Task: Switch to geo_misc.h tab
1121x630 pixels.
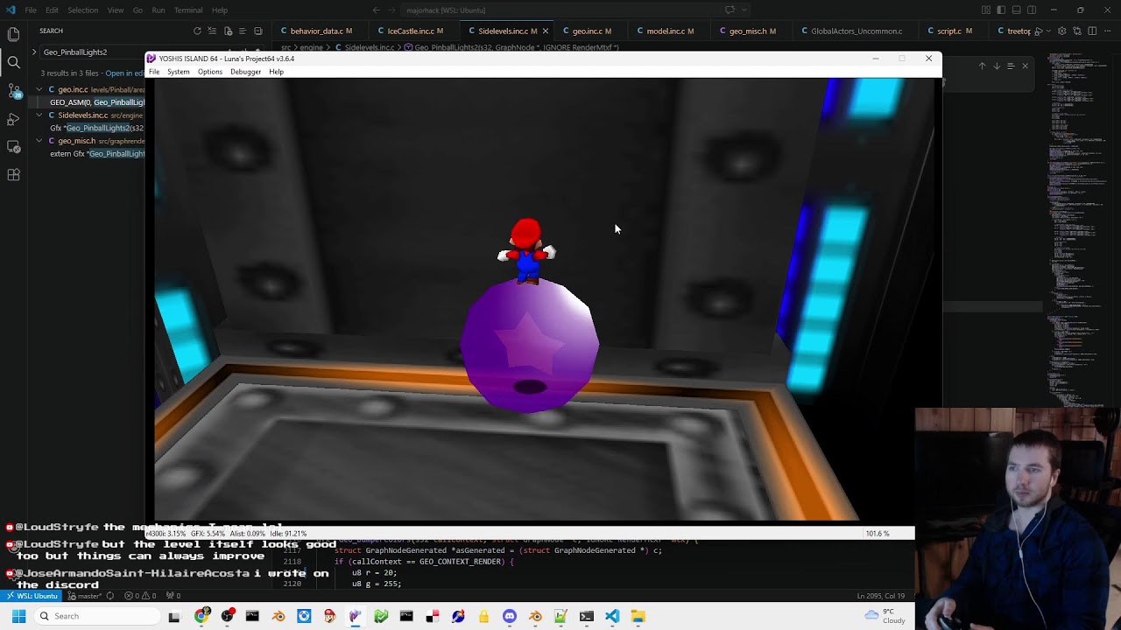Action: tap(752, 31)
